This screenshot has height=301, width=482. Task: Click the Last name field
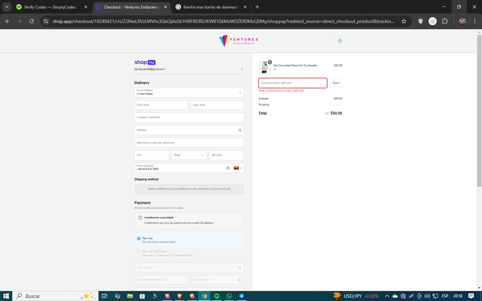point(217,105)
